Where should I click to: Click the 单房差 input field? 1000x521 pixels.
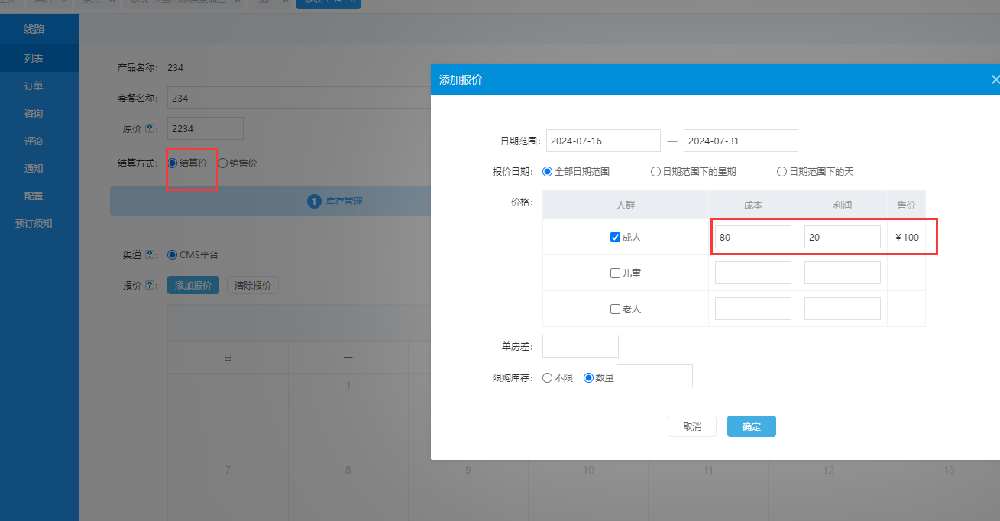point(580,346)
